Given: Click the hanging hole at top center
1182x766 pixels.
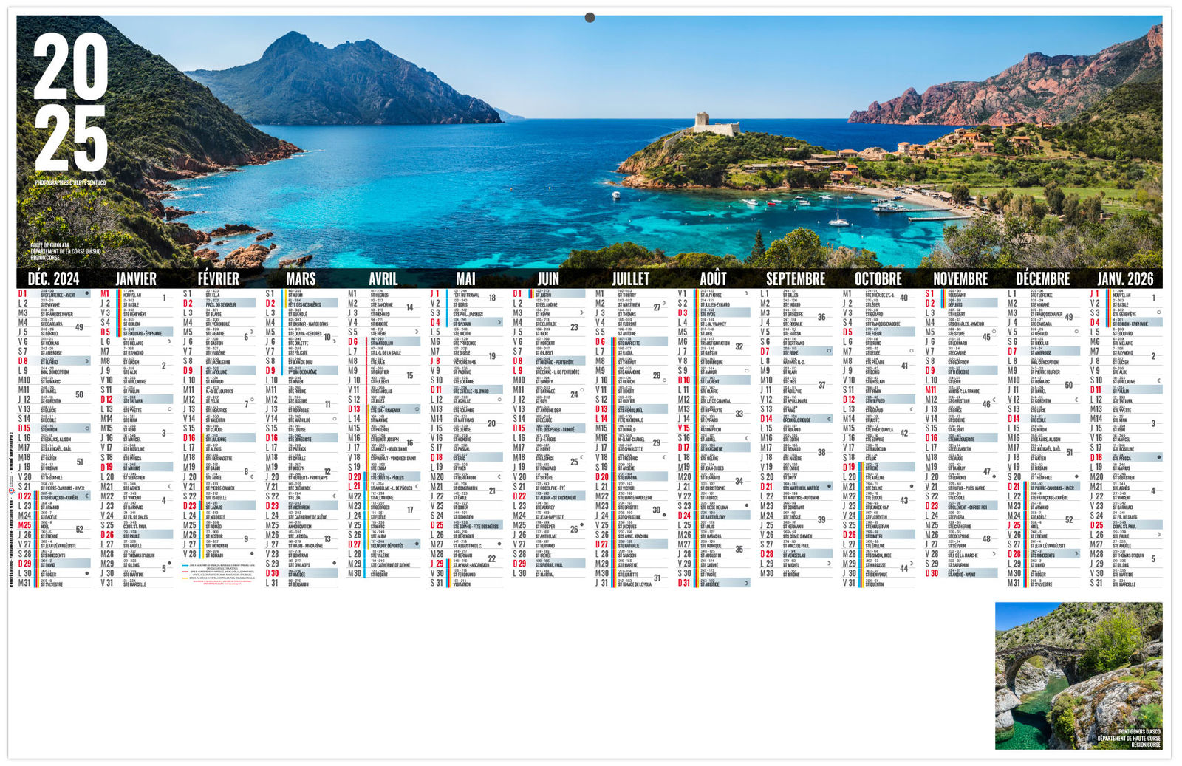Looking at the screenshot, I should coord(590,18).
